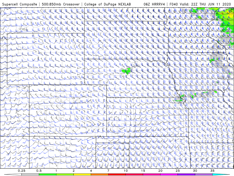Pick the orange 4–7 colorbar segment

99,175
